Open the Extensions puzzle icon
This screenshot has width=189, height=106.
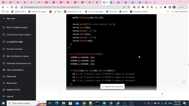click(x=165, y=7)
